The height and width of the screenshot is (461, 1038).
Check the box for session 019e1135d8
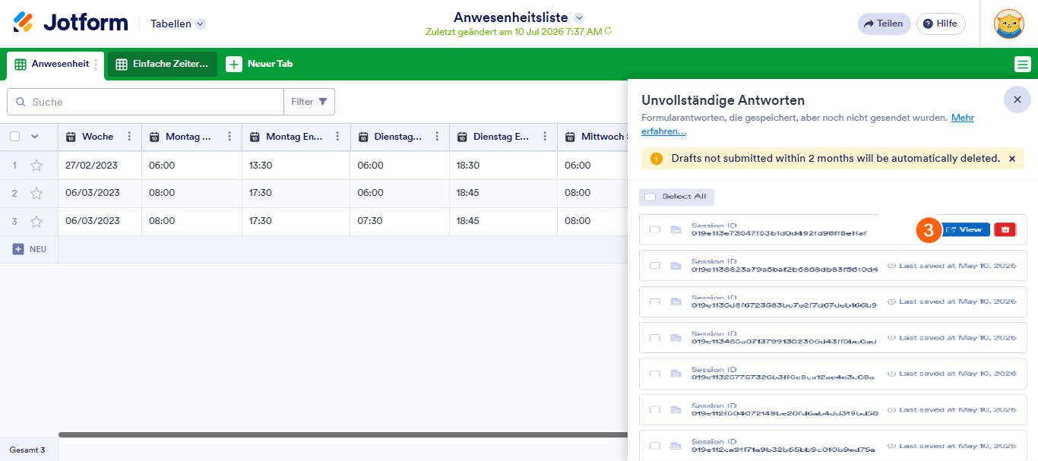click(x=654, y=302)
